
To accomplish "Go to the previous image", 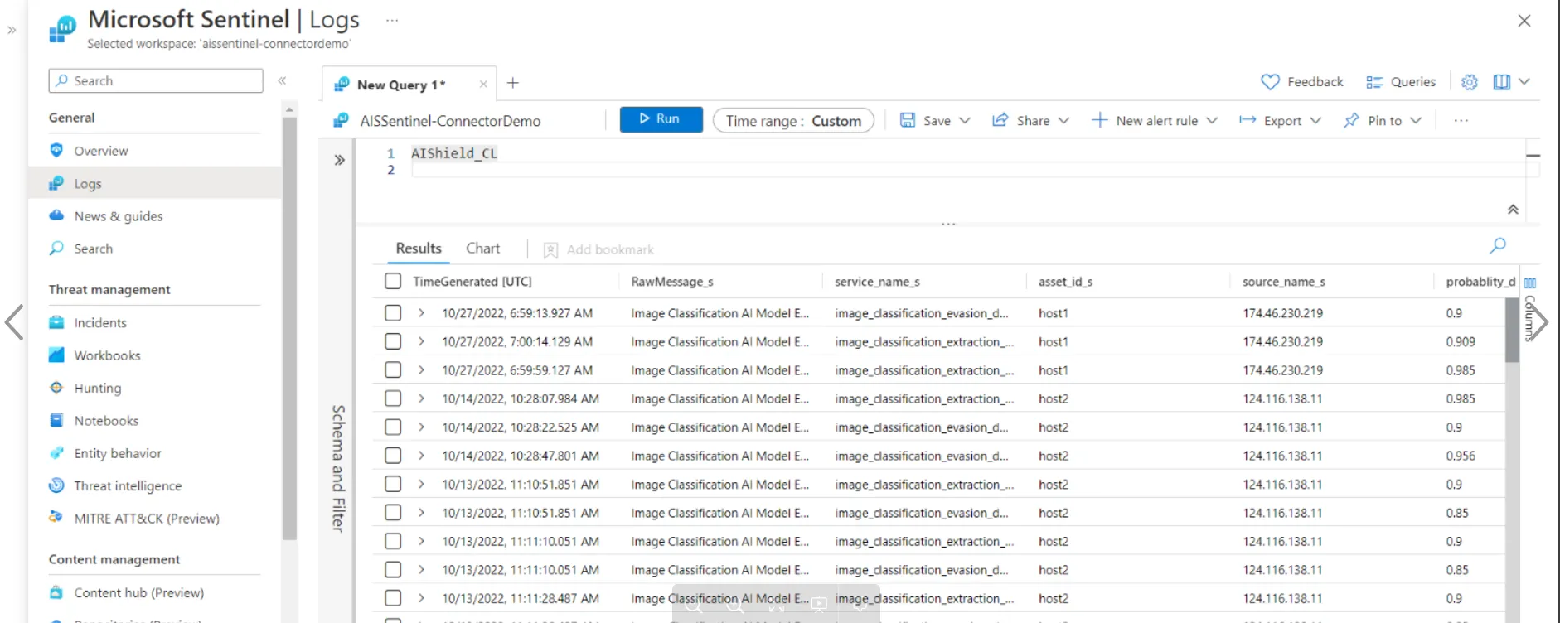I will click(14, 322).
